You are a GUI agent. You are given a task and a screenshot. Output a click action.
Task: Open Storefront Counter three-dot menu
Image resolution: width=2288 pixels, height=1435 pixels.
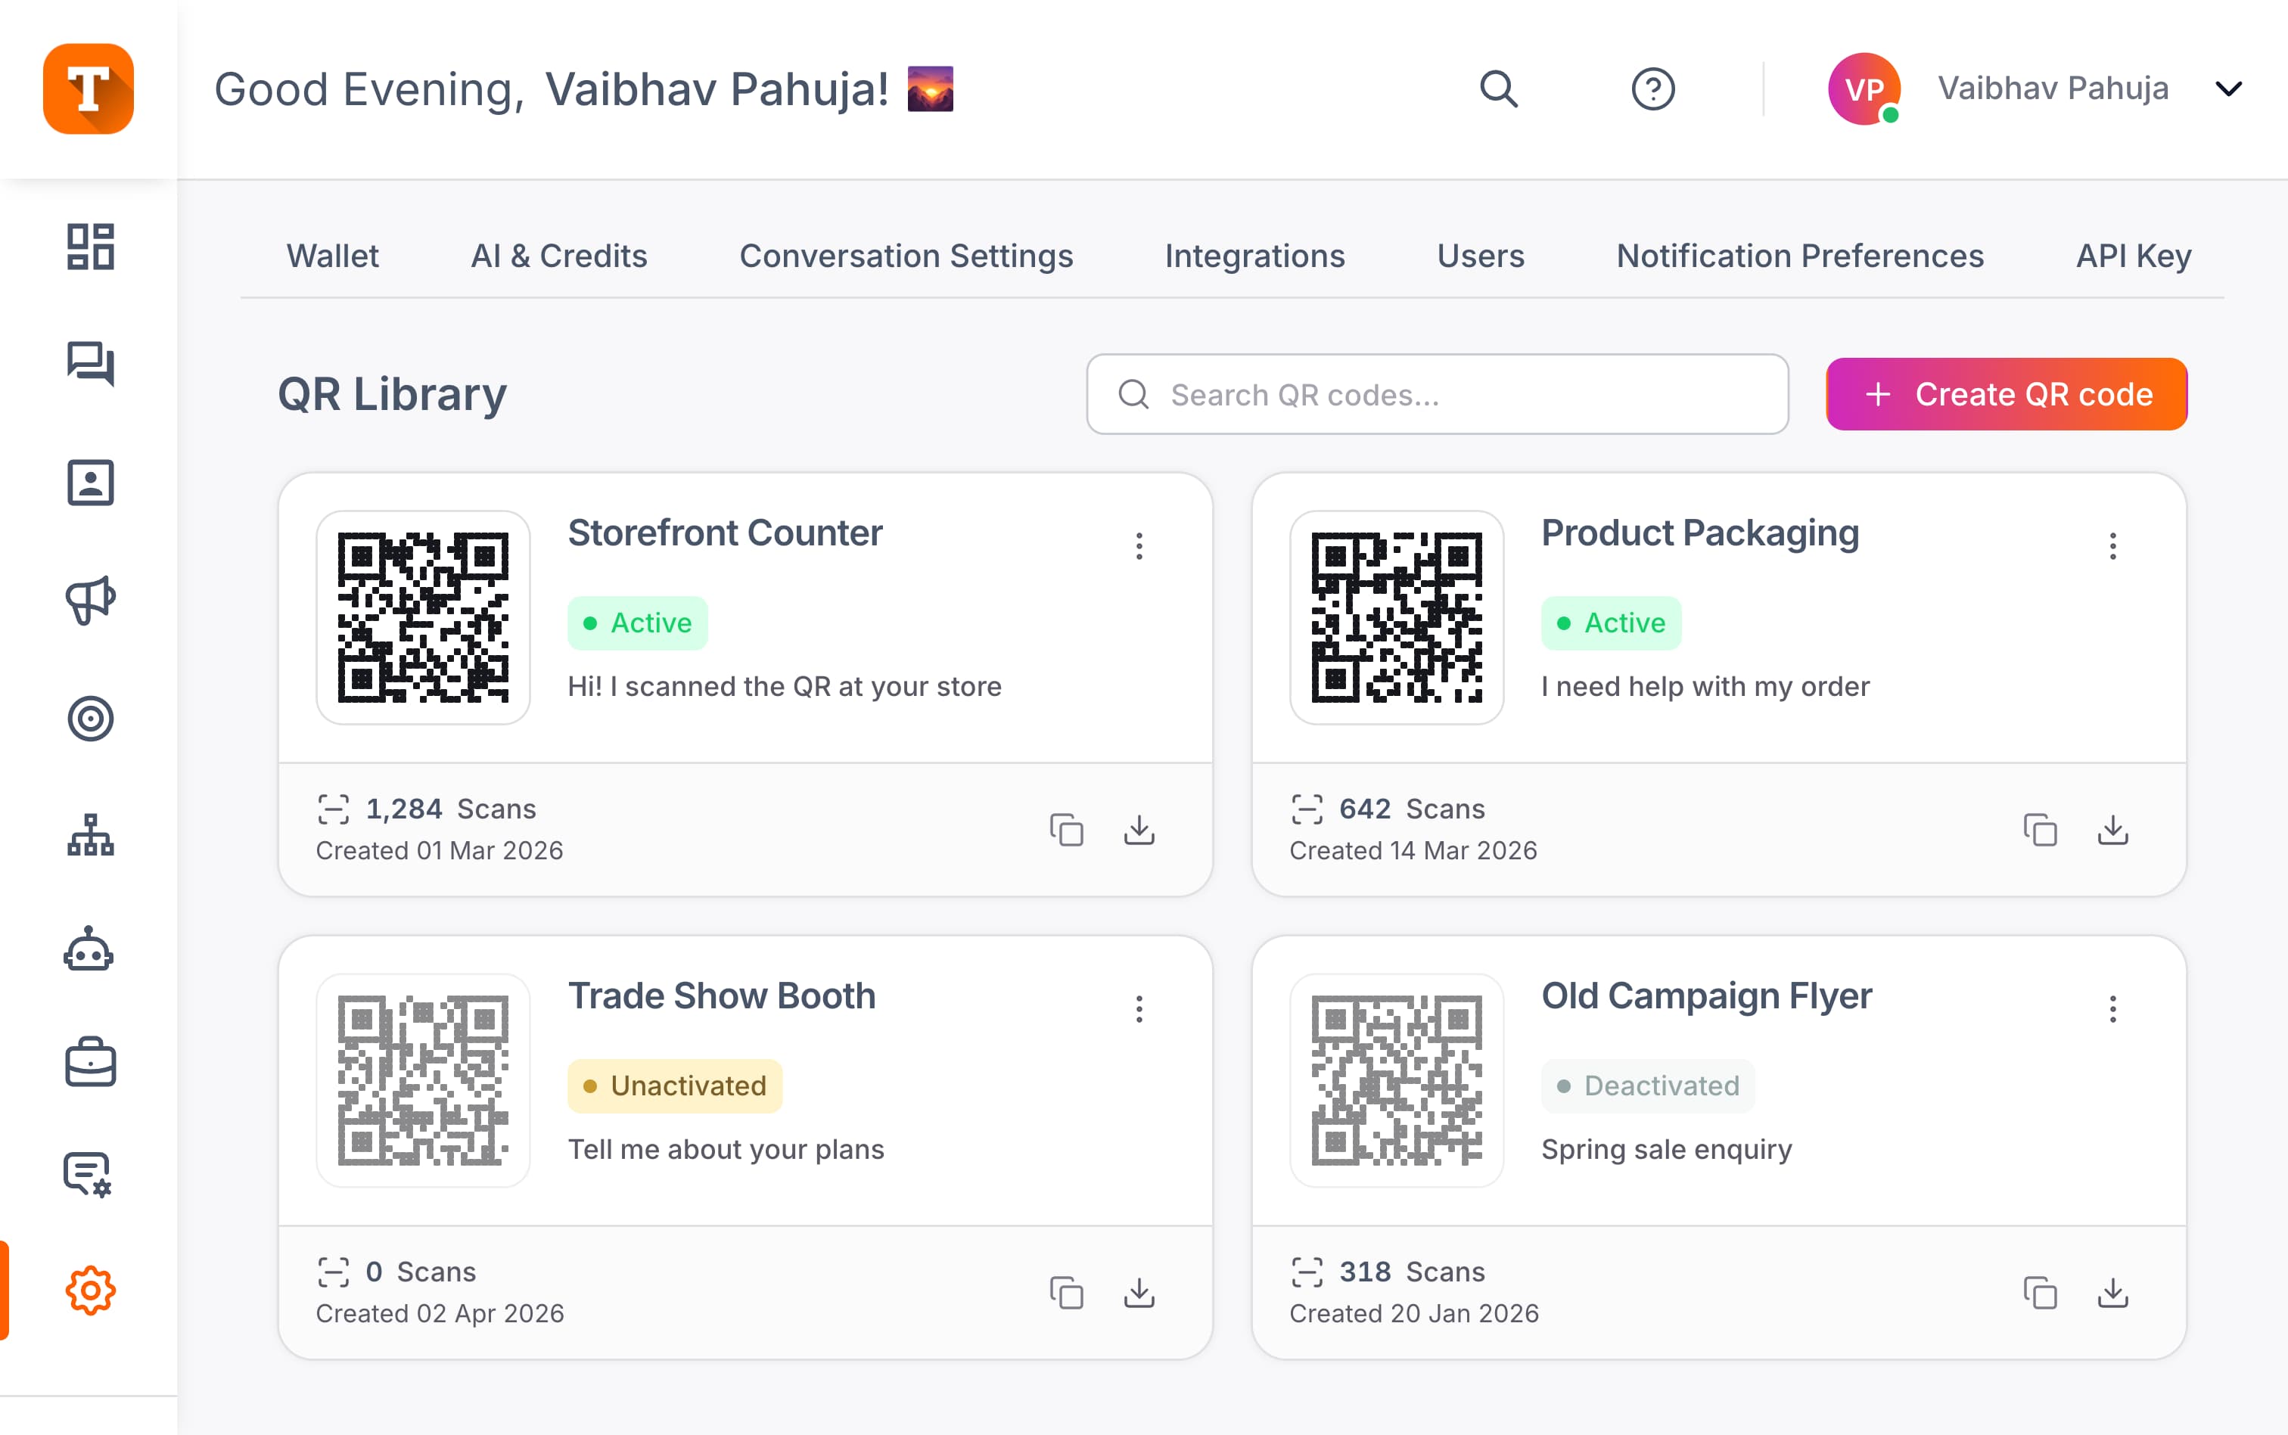click(1139, 545)
